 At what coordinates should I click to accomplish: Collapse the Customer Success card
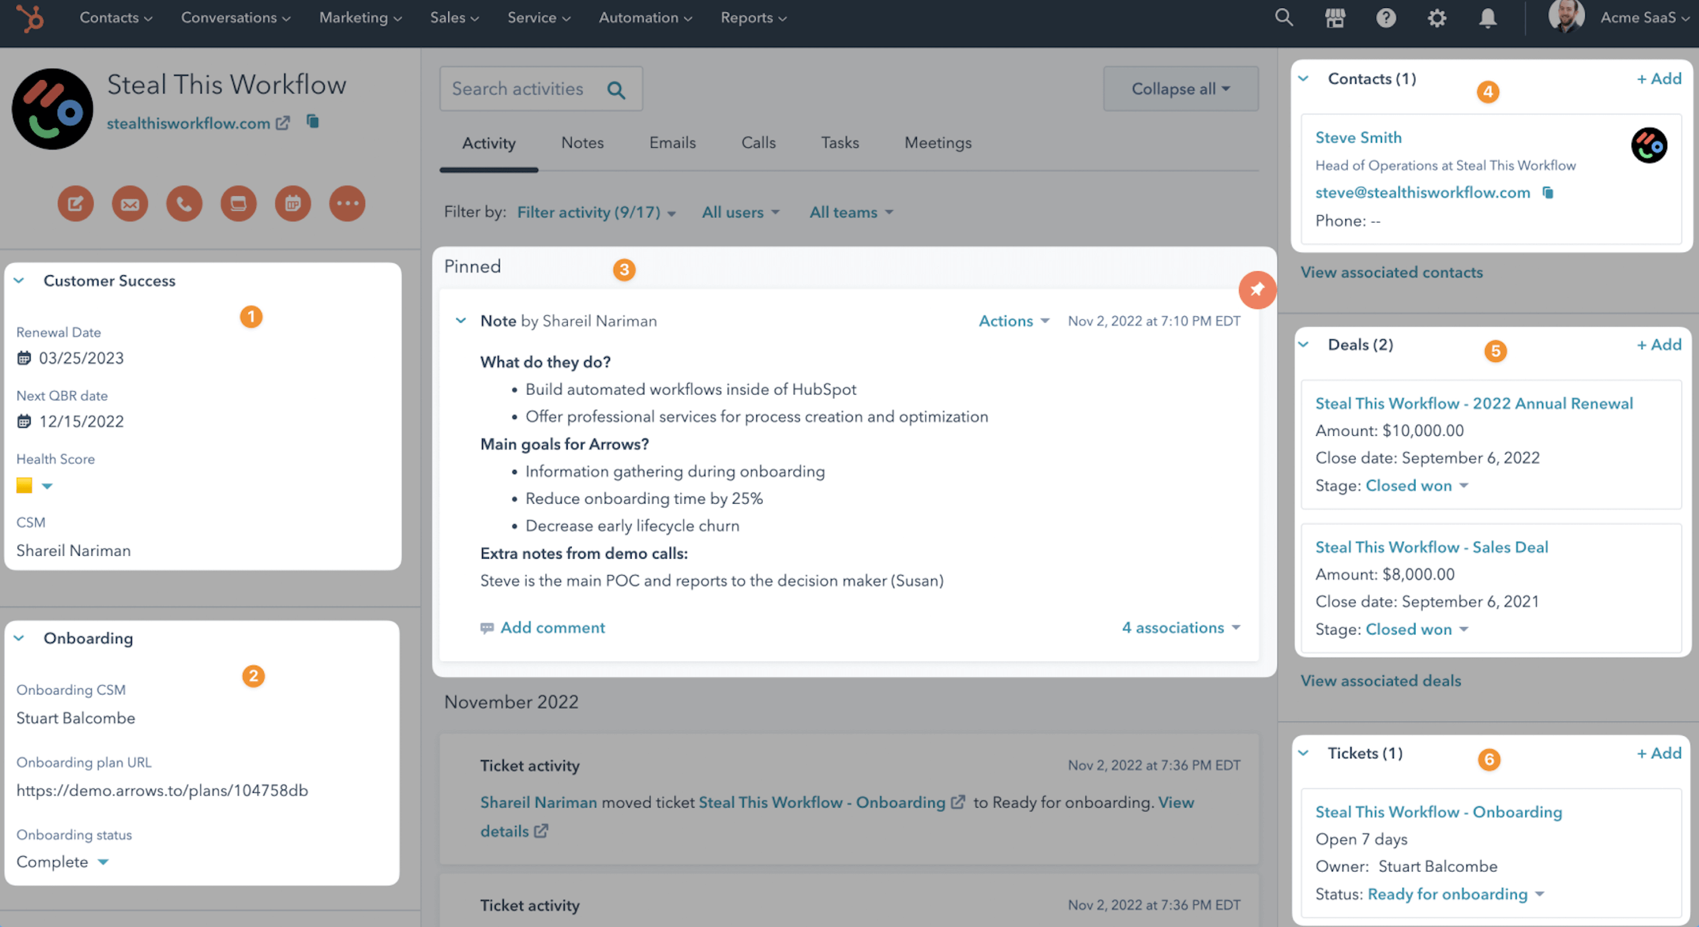tap(20, 280)
